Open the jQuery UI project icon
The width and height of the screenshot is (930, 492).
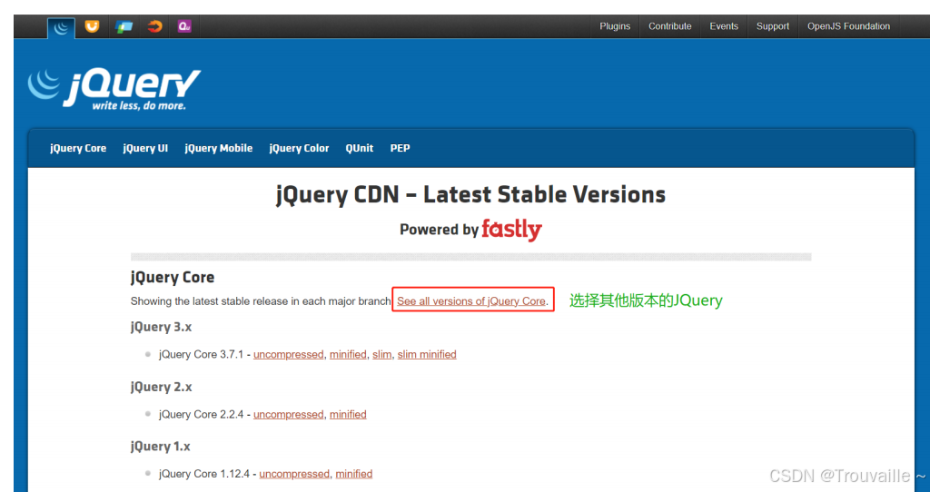(x=92, y=26)
